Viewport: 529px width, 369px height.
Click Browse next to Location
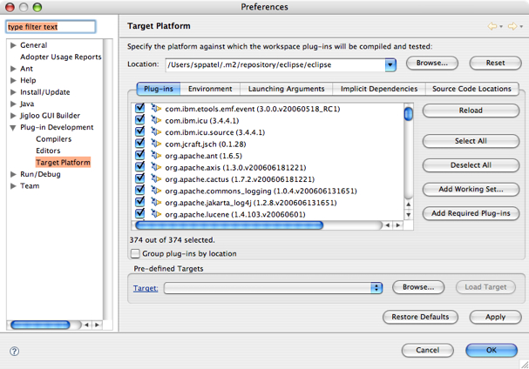[x=432, y=63]
